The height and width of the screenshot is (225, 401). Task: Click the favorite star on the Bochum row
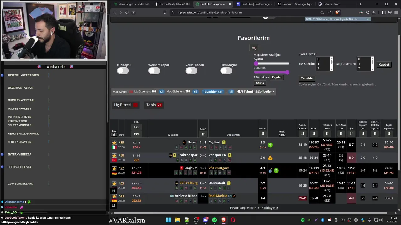click(114, 168)
